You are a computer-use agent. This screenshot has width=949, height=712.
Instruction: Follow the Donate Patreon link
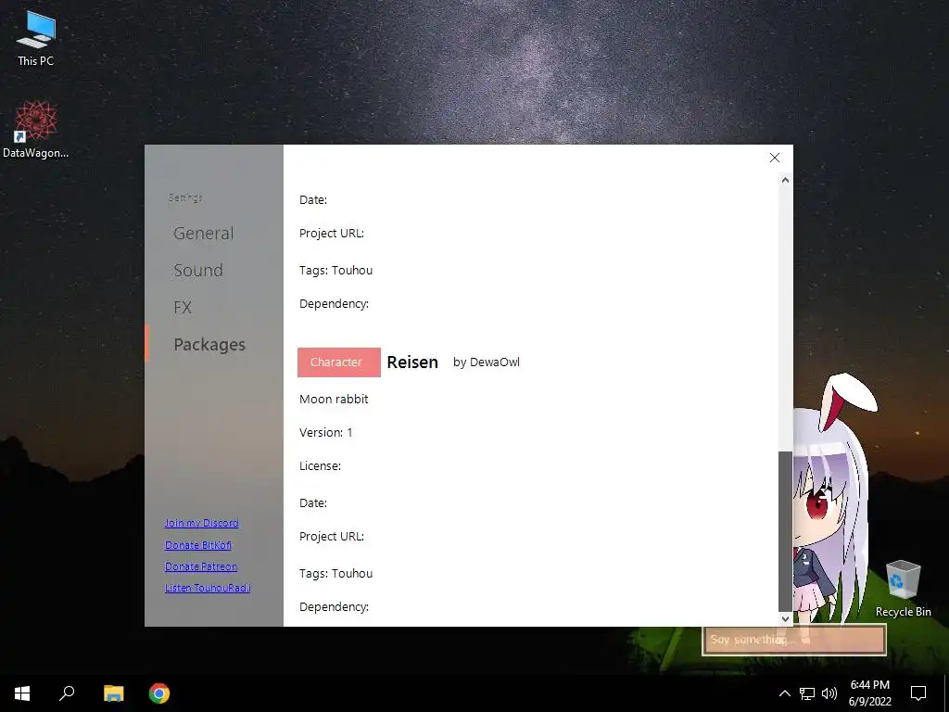[201, 566]
